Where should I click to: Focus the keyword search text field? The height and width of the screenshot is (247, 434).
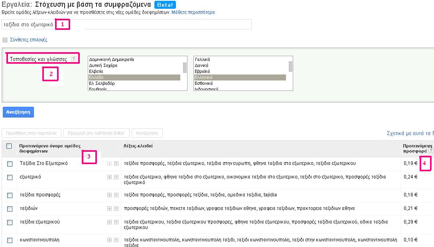click(126, 24)
